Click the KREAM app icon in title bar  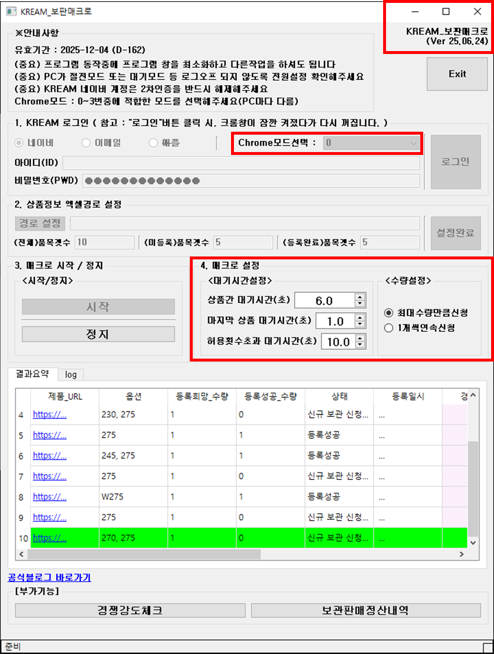point(11,11)
